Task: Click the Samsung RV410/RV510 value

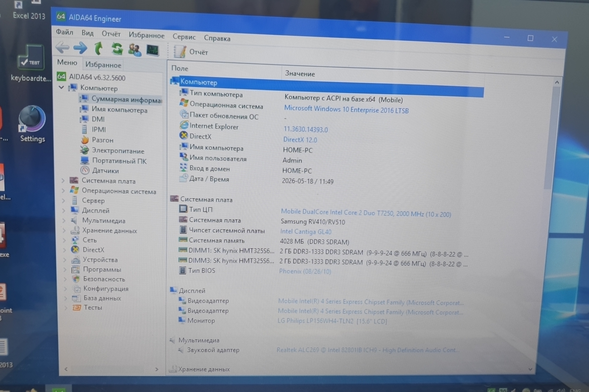Action: (x=313, y=222)
